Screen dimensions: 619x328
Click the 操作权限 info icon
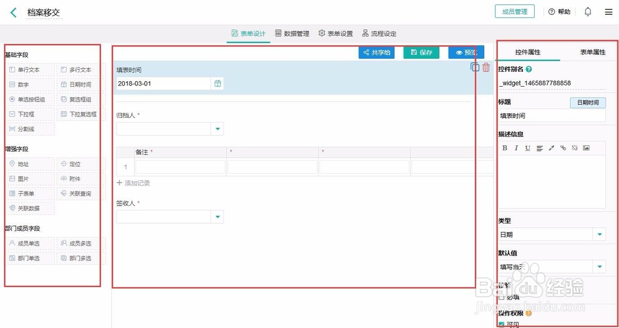(x=530, y=313)
